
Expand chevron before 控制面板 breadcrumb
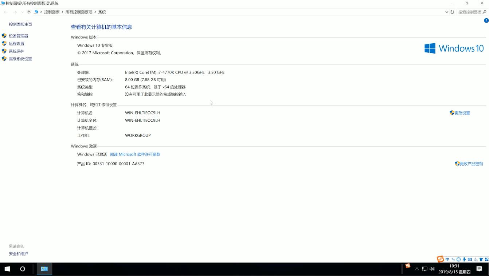(41, 12)
